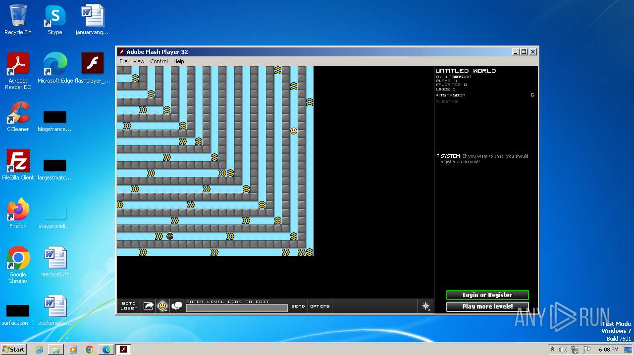
Task: Open flashplayer desktop icon
Action: [93, 69]
